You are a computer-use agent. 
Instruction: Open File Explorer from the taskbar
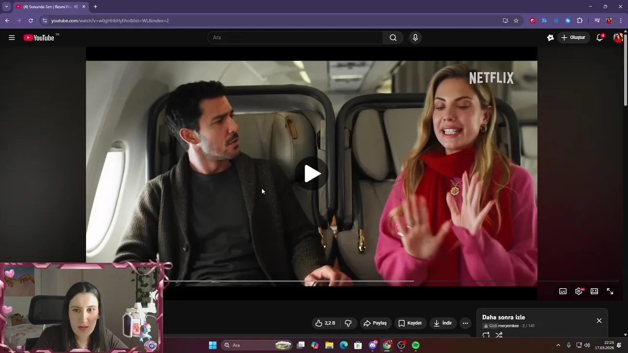(x=329, y=345)
